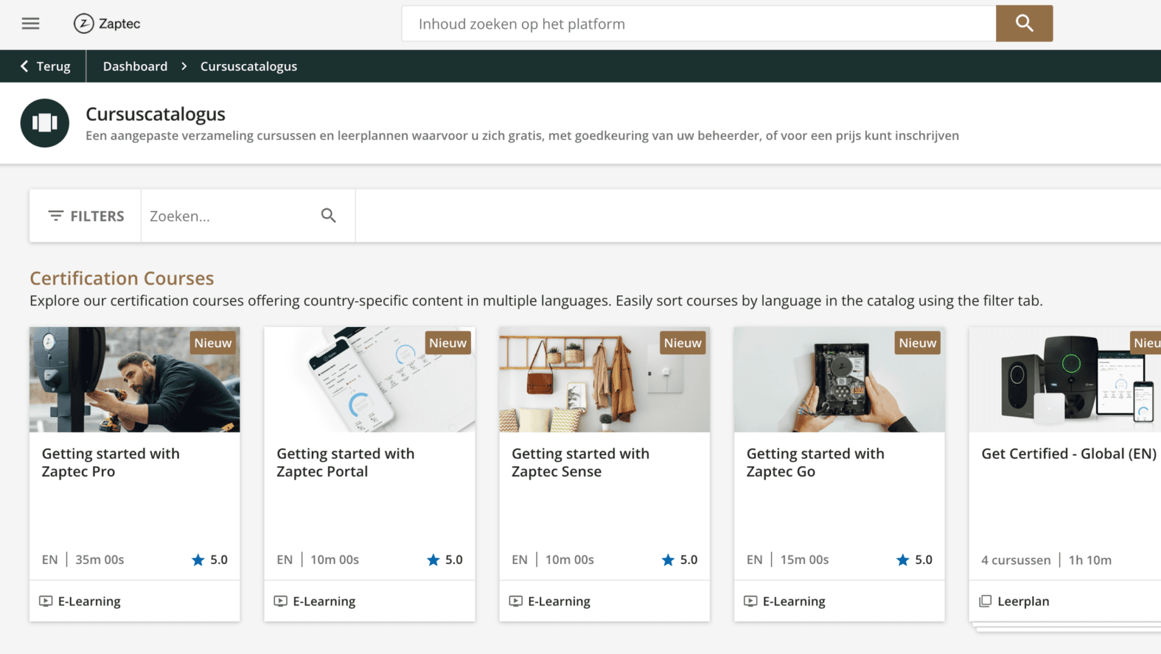Click the Zaptec logo
1161x654 pixels.
[x=107, y=24]
